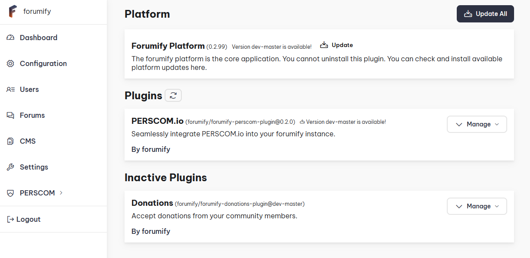Open Manage dropdown for Donations plugin
The width and height of the screenshot is (530, 258).
point(477,206)
